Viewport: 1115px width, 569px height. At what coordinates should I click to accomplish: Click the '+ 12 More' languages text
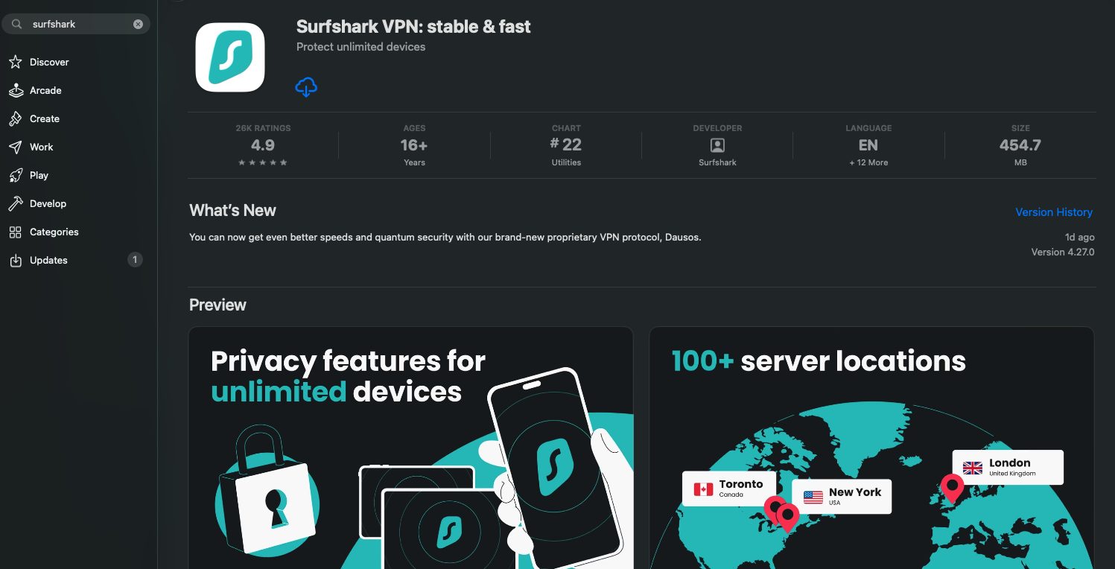(x=868, y=162)
